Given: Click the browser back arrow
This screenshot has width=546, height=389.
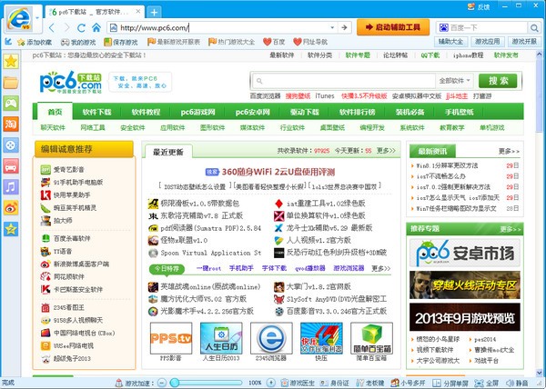Looking at the screenshot, I should pos(52,27).
